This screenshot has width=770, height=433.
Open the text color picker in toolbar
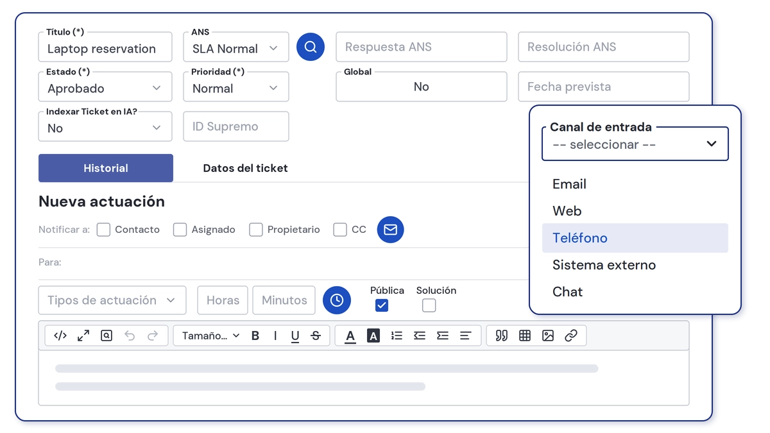click(350, 335)
